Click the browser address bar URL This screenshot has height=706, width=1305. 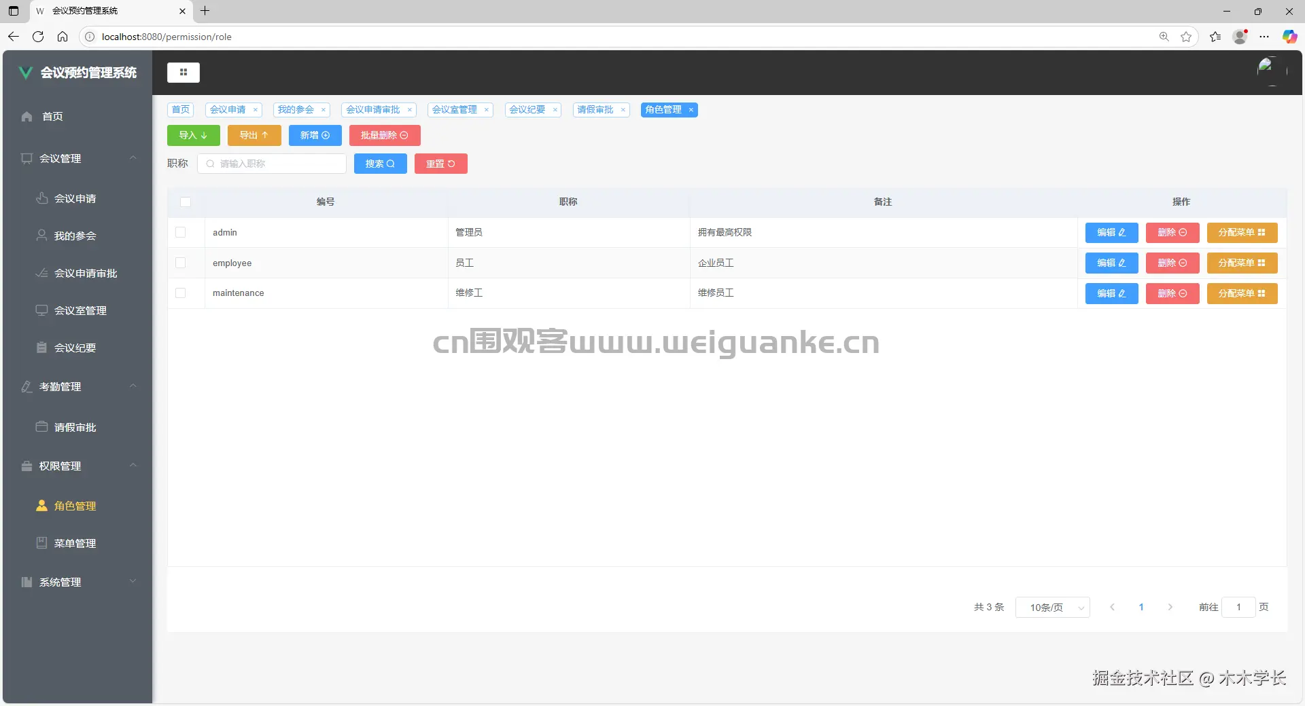[x=167, y=37]
